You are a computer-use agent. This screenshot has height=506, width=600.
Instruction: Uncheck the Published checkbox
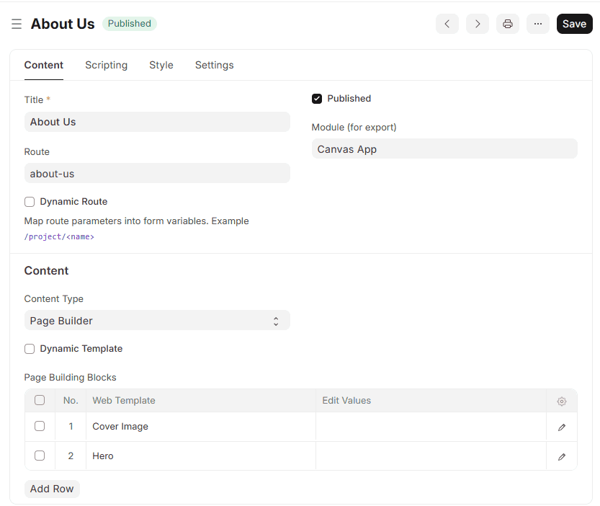click(x=317, y=99)
